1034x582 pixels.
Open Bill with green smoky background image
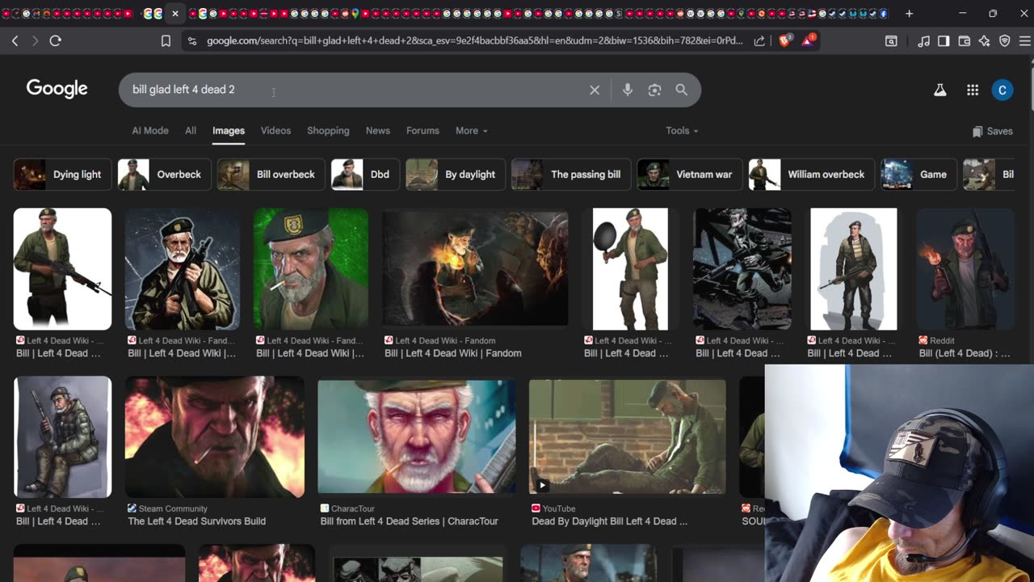[311, 269]
